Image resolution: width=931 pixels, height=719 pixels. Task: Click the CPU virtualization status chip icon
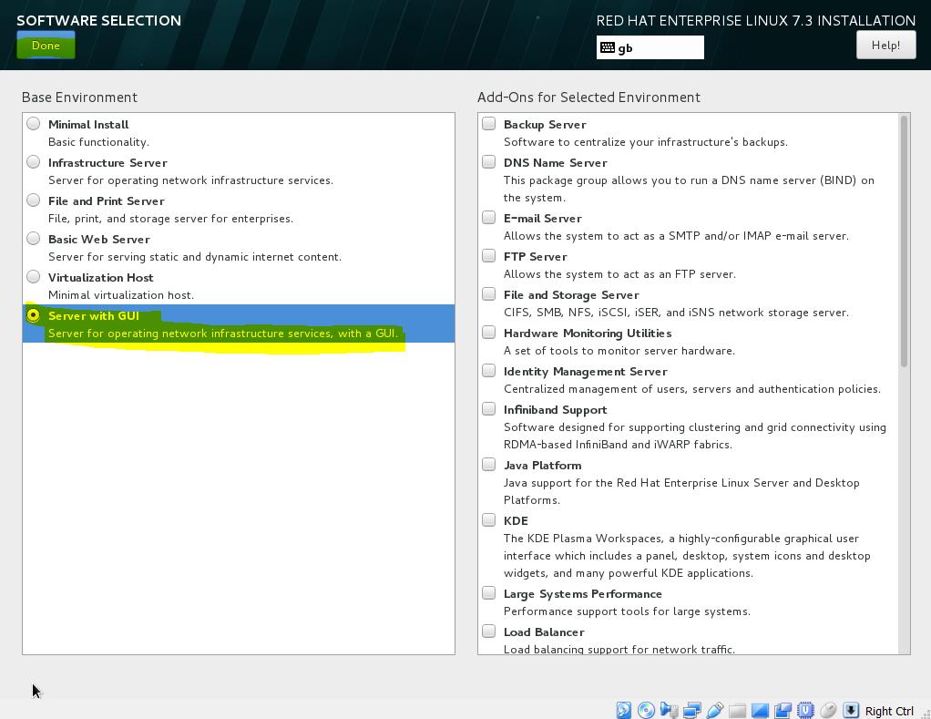pyautogui.click(x=805, y=710)
